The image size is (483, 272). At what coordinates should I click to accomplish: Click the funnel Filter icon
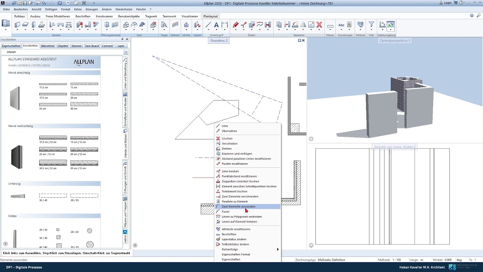[x=371, y=25]
